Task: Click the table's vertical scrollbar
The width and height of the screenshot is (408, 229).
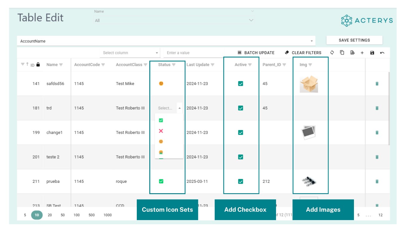Action: click(x=389, y=109)
